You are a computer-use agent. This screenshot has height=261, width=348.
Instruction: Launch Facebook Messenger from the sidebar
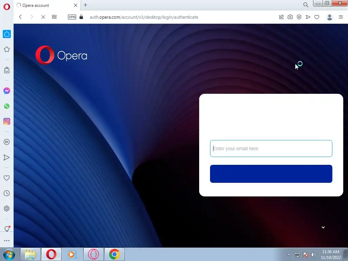[x=7, y=91]
